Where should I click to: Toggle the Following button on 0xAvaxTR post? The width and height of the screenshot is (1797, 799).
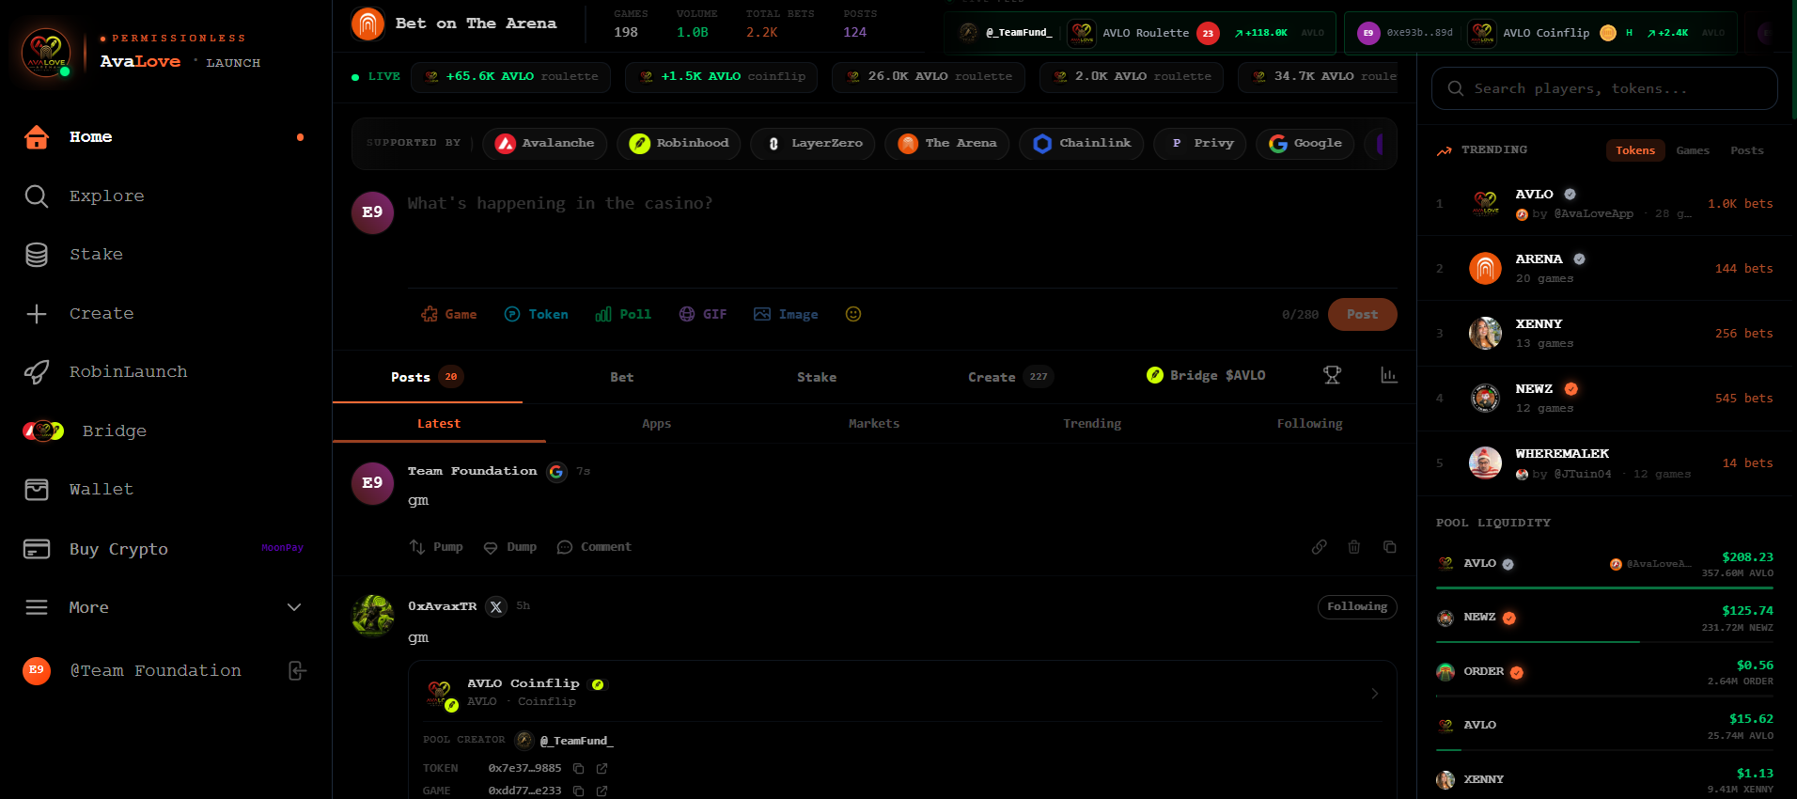tap(1357, 607)
